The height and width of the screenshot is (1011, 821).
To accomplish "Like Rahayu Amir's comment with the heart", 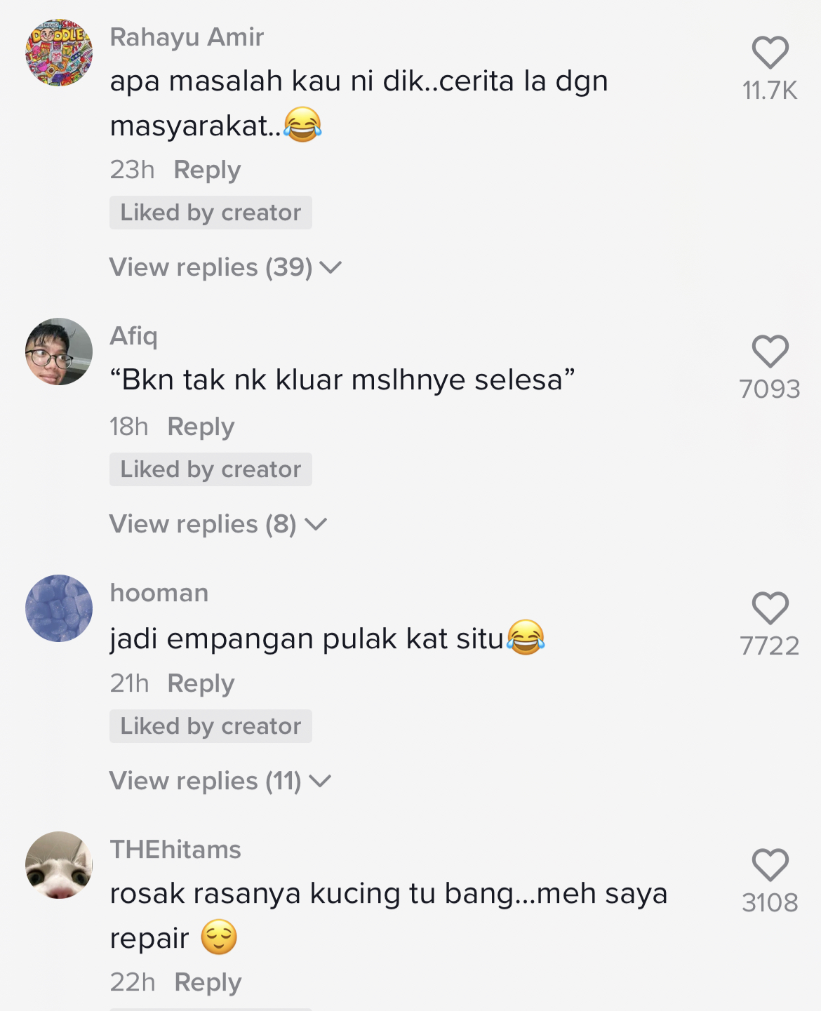I will (x=770, y=53).
